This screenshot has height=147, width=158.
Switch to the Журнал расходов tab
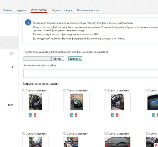62,10
